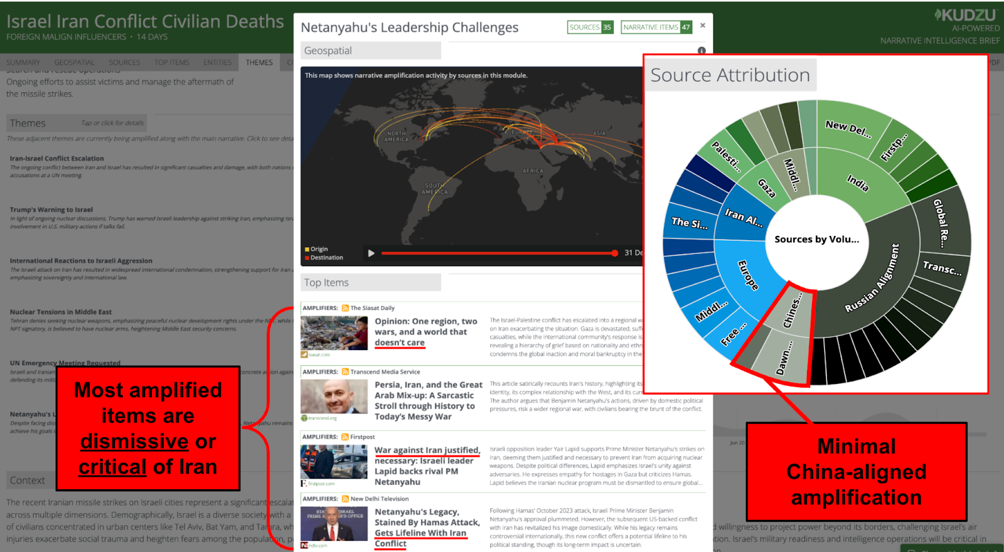
Task: Select the Transc... outer sunburst segment
Action: 942,268
